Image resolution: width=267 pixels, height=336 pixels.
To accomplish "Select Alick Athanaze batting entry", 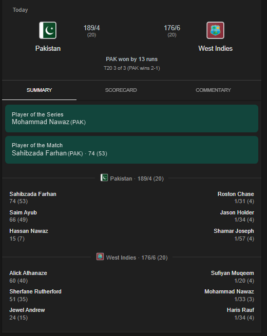I will pyautogui.click(x=28, y=276).
